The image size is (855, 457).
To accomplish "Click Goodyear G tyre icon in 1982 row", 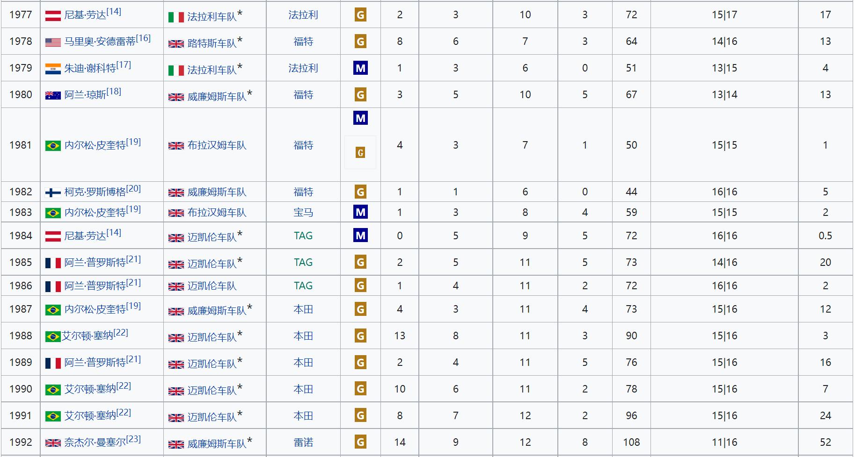I will (360, 192).
